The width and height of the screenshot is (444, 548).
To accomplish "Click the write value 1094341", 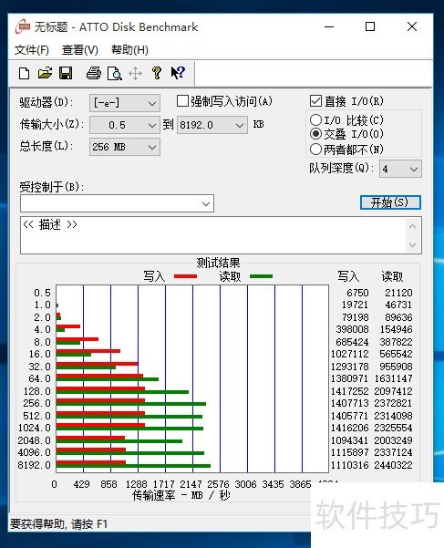I will click(x=350, y=440).
